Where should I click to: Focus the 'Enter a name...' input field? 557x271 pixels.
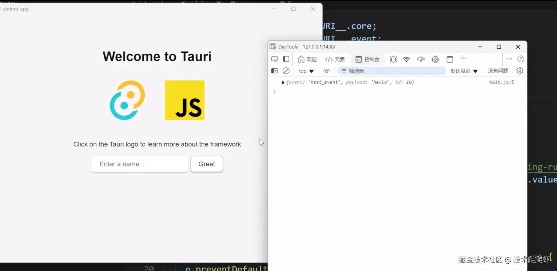[139, 164]
